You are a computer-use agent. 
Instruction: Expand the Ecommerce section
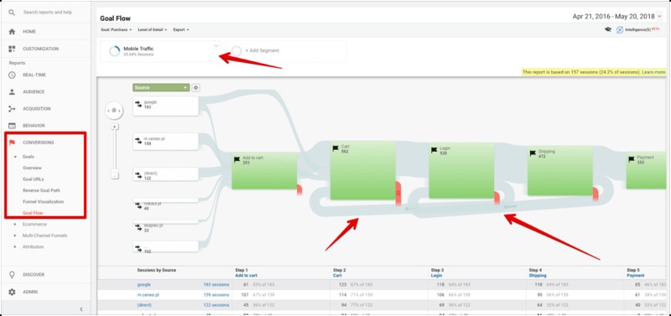(x=15, y=224)
